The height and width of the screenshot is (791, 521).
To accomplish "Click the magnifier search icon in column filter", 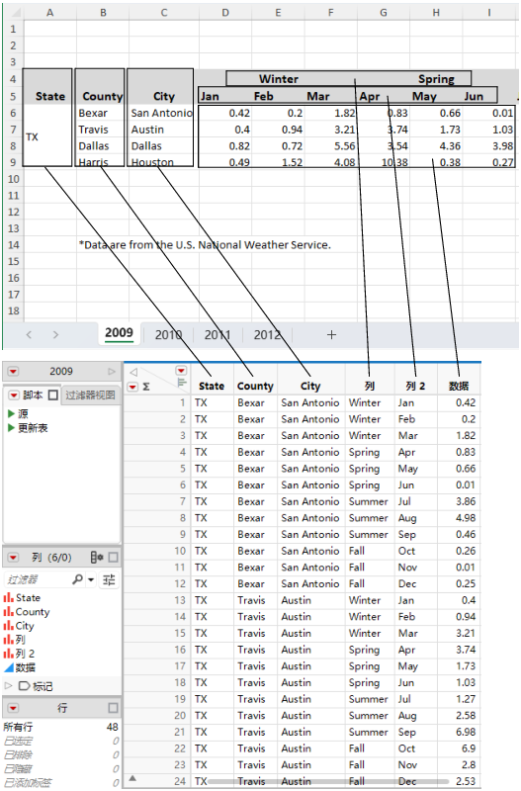I will (77, 579).
